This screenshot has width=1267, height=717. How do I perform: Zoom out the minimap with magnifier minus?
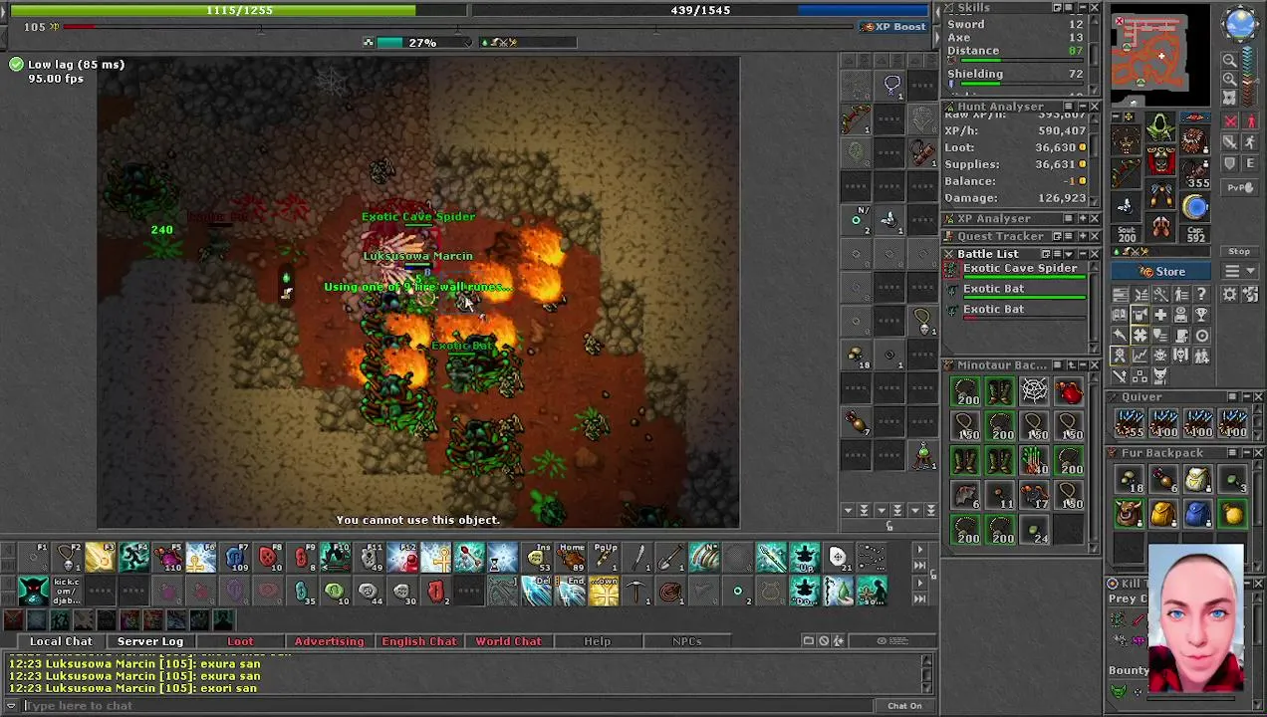coord(1230,61)
